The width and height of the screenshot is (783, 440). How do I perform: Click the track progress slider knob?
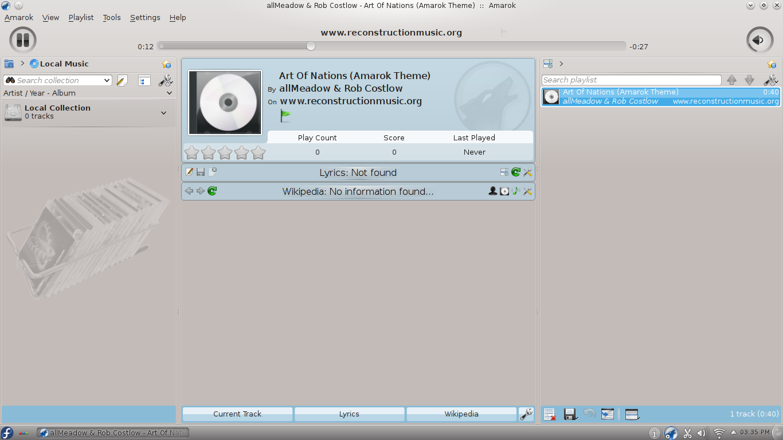click(x=311, y=46)
